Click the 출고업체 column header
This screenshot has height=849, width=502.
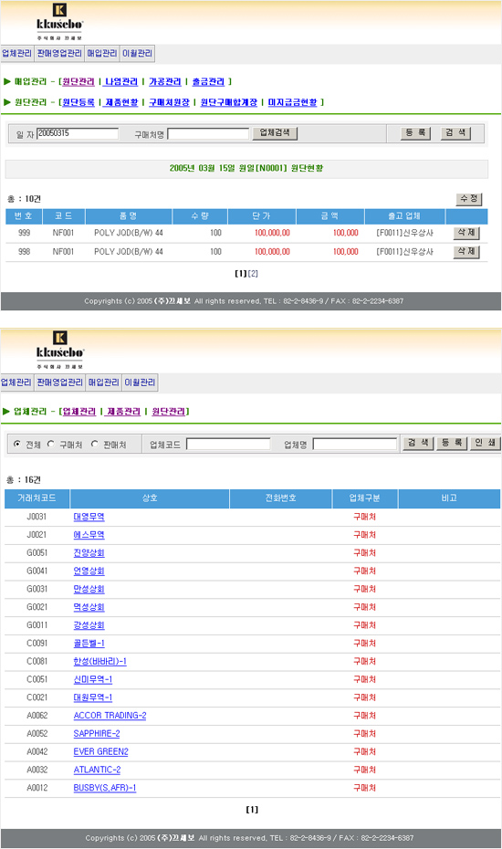404,216
